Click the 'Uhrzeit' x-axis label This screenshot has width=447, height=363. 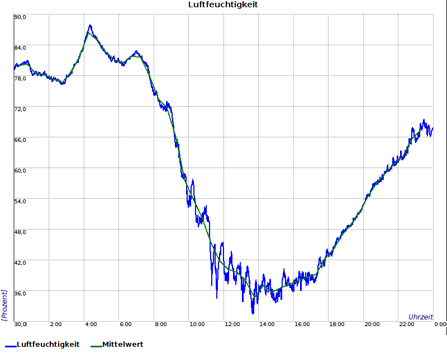pos(421,317)
